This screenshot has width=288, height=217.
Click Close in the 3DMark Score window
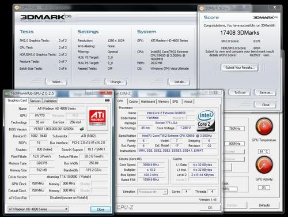pyautogui.click(x=266, y=105)
